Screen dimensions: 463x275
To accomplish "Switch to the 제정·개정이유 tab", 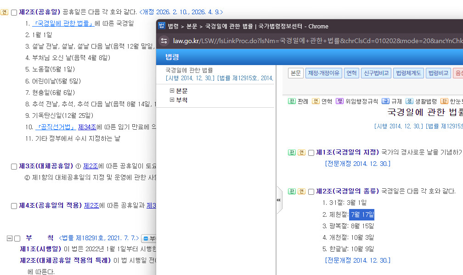I will (324, 73).
